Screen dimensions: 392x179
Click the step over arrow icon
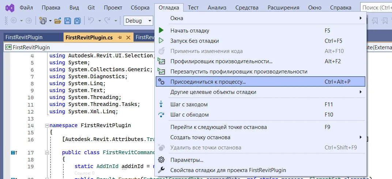point(161,115)
